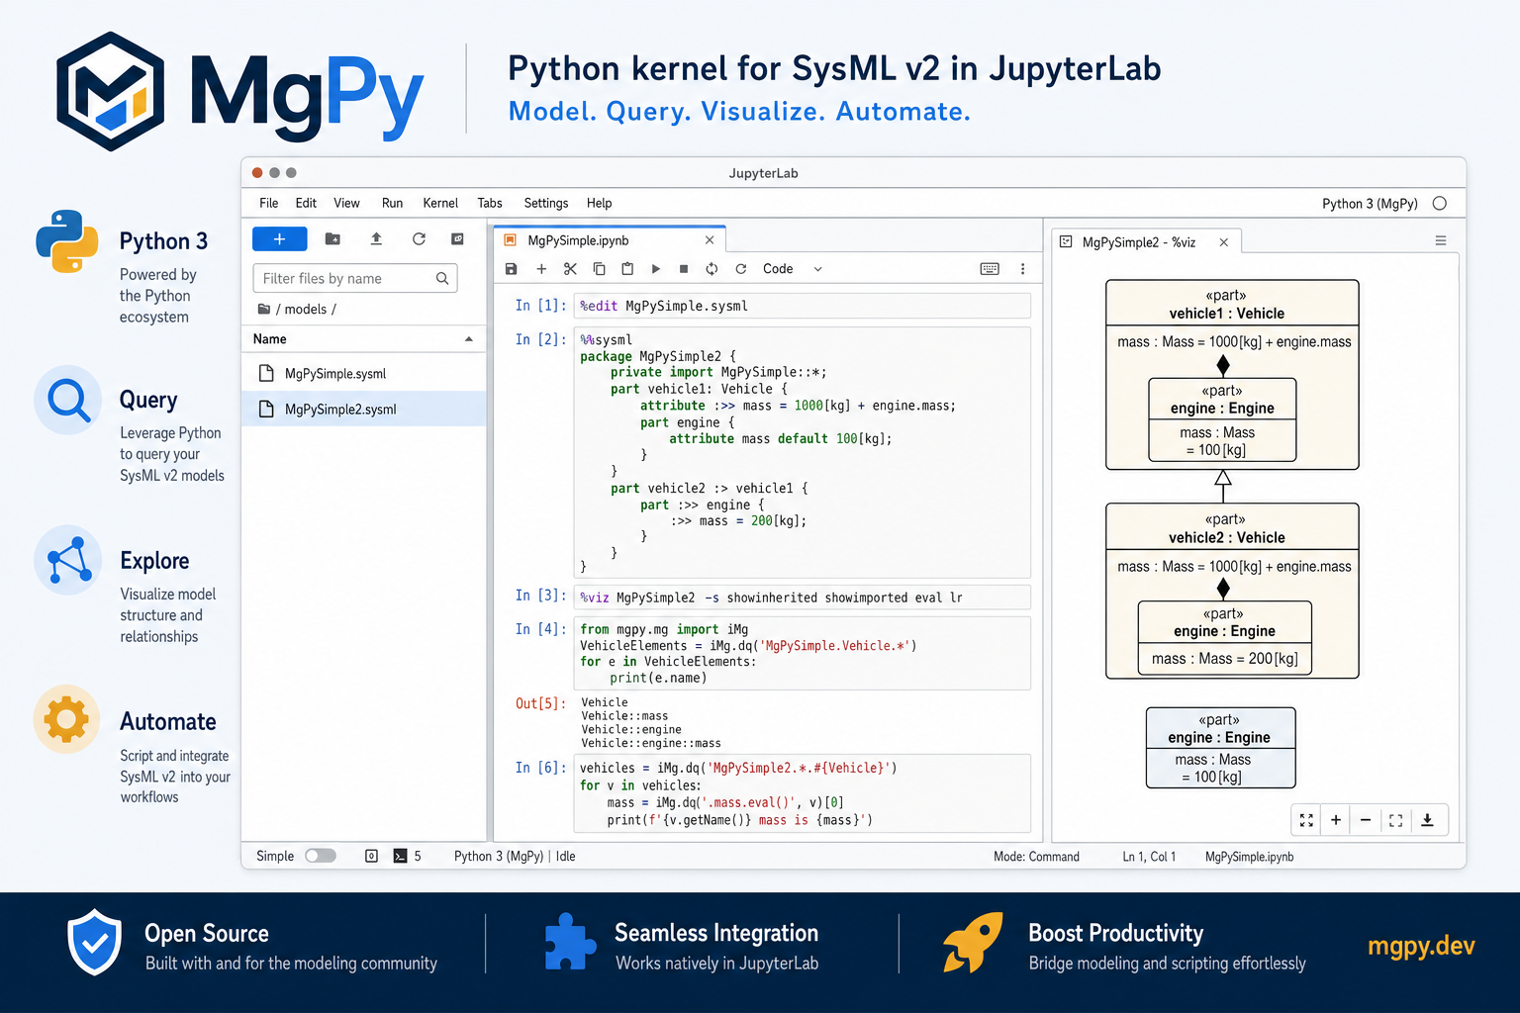
Task: Click the Filter files by name field
Action: tap(355, 279)
